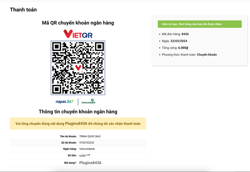Select the 'Thanh toán' page heading
Image resolution: width=250 pixels, height=172 pixels.
pos(23,10)
